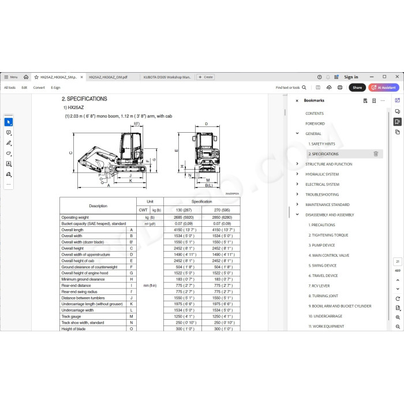Expand TROUBLESHOOTING bookmark
The image size is (404, 404).
[297, 194]
